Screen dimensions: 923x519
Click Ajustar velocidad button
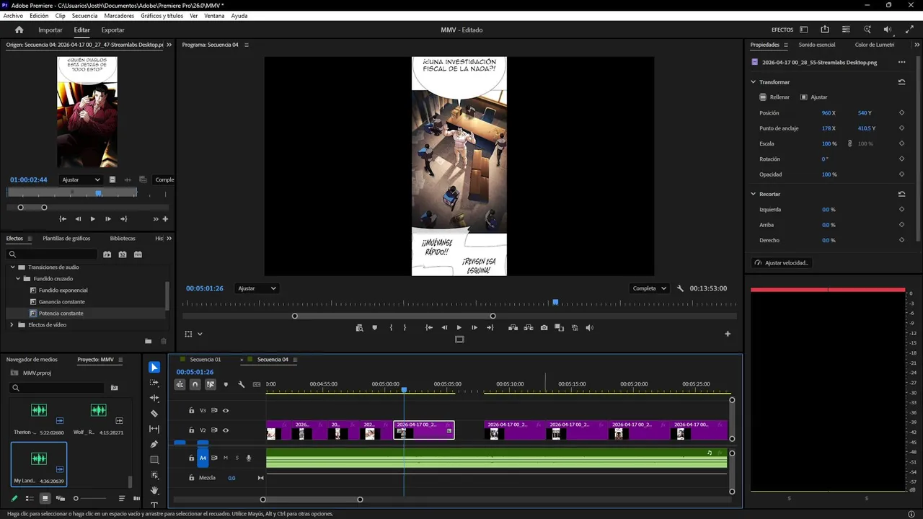click(x=782, y=263)
